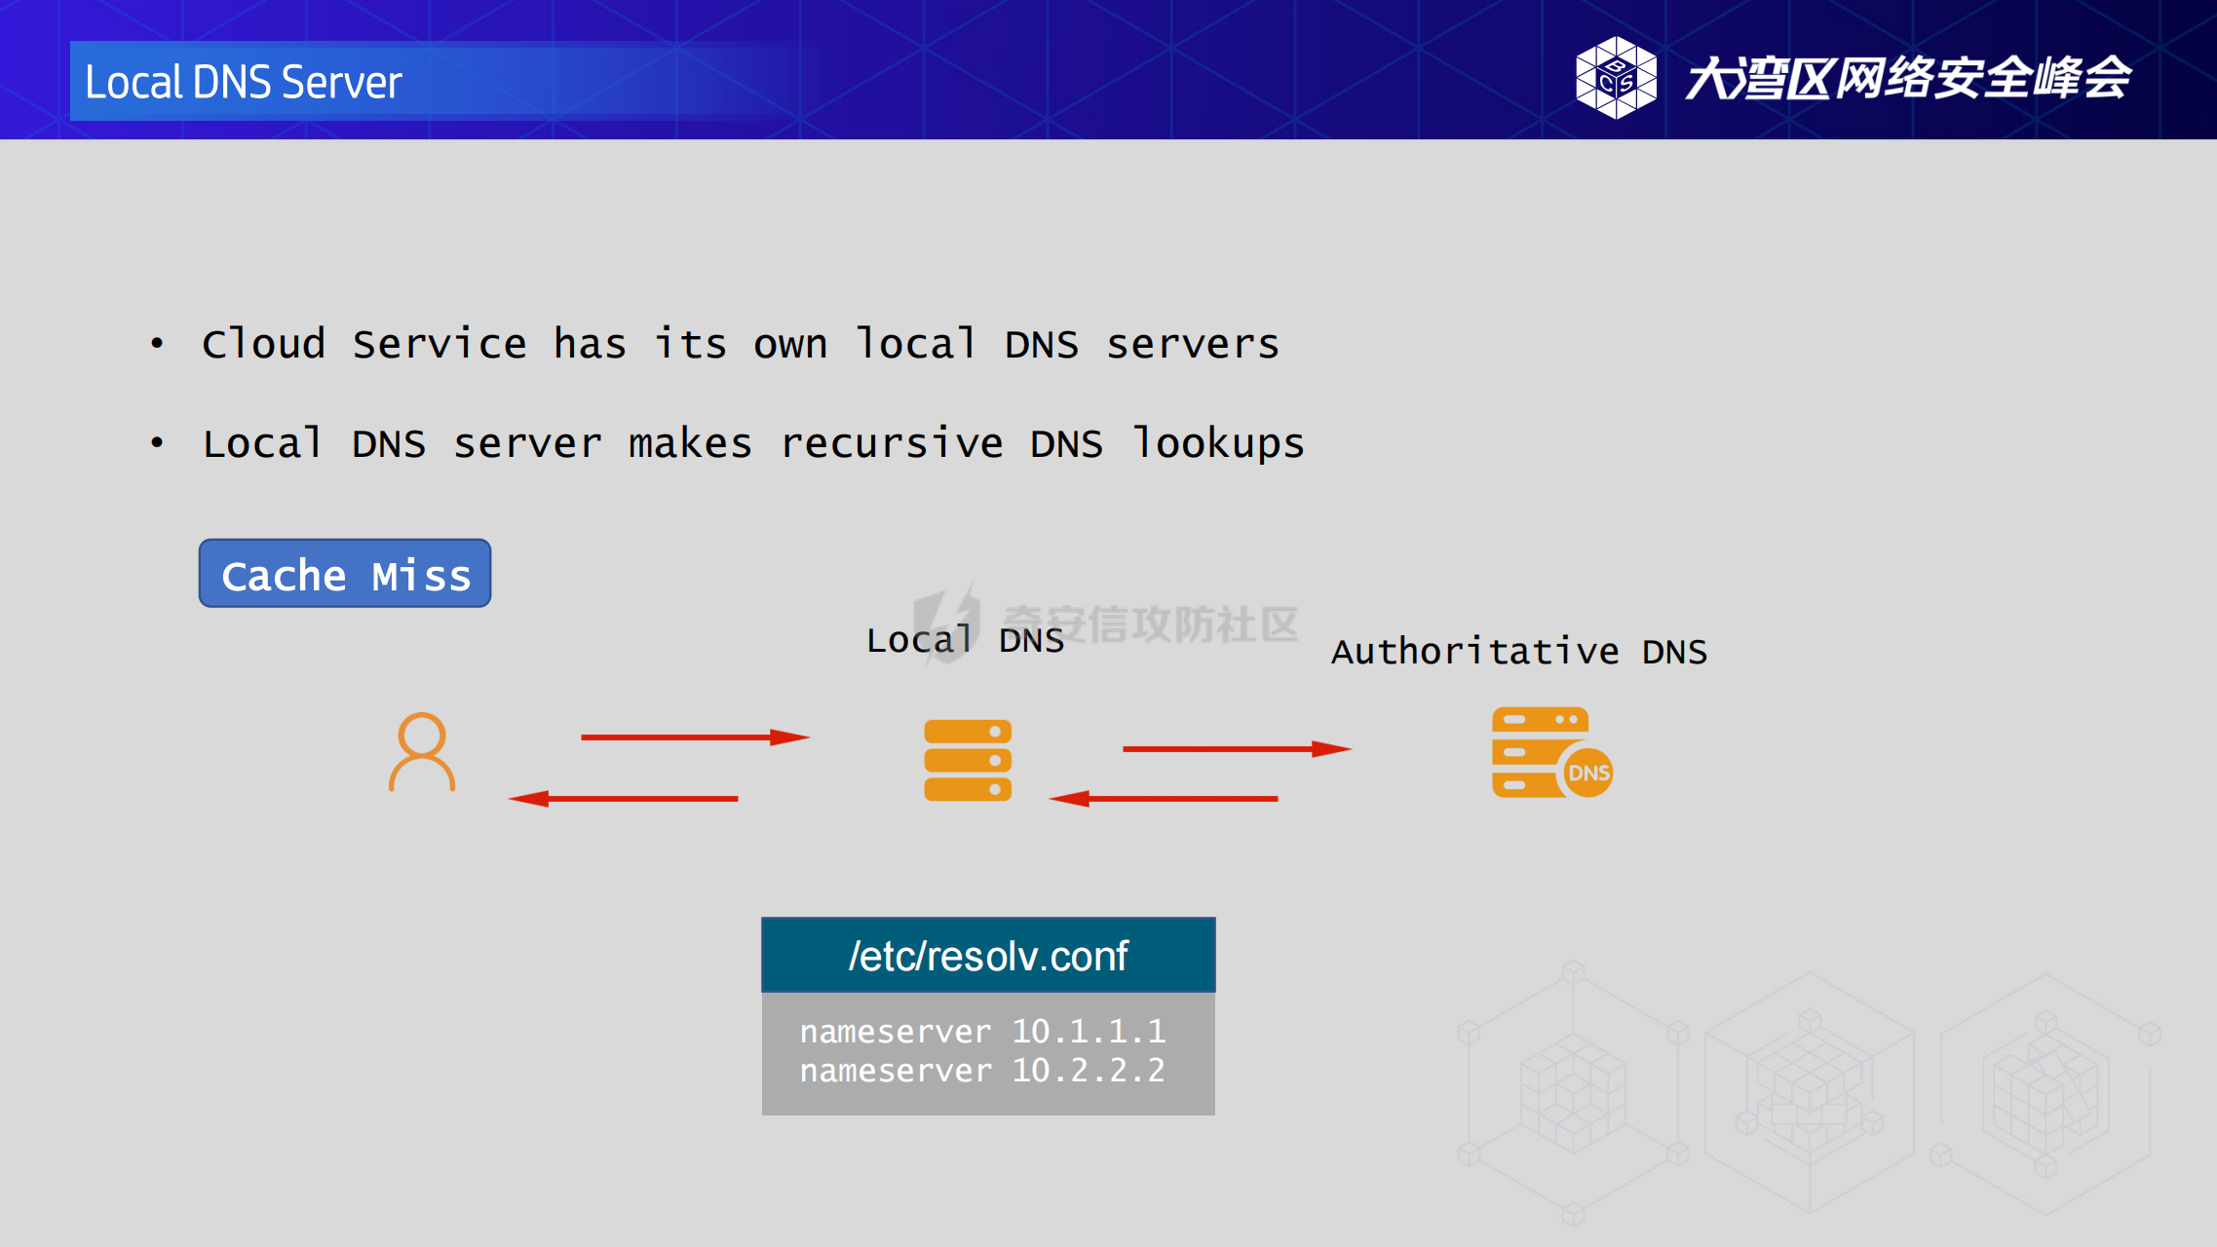Click the Authoritative DNS label text
This screenshot has width=2217, height=1247.
(x=1518, y=651)
